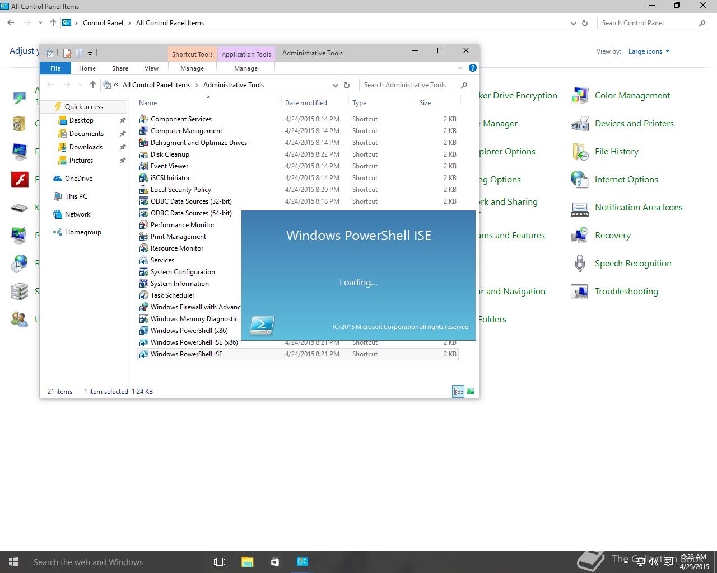The width and height of the screenshot is (717, 573).
Task: Select This PC in navigation pane
Action: [x=76, y=196]
